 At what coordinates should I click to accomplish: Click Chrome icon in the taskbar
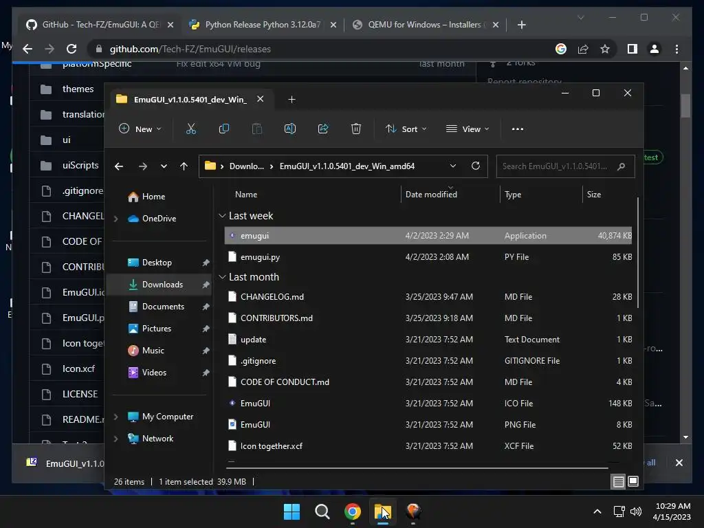[x=353, y=511]
